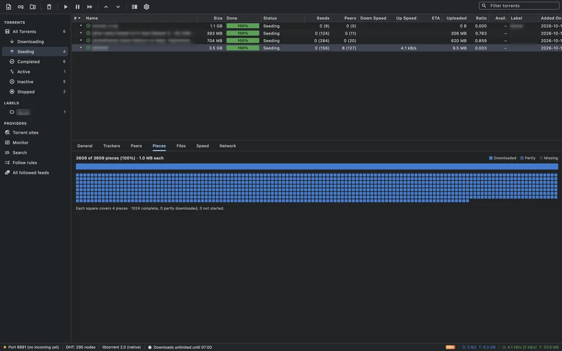This screenshot has width=562, height=351.
Task: Open All followed feeds
Action: coord(35,173)
